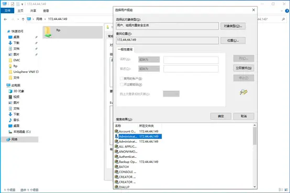Screen dimensions: 290x193
Task: Open the name condition dropdown
Action: (x=149, y=59)
